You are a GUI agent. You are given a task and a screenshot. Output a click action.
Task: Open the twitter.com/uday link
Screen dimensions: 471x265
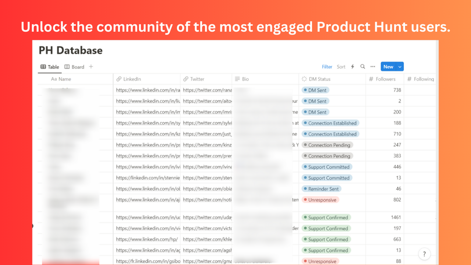coord(207,218)
